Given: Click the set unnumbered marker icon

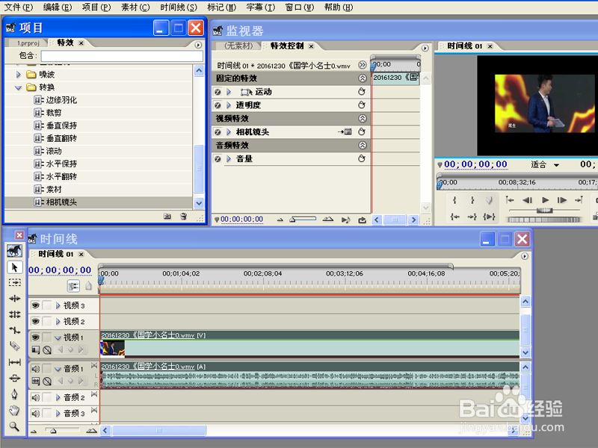Looking at the screenshot, I should click(88, 286).
